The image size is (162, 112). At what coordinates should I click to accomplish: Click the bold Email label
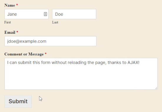(x=10, y=32)
